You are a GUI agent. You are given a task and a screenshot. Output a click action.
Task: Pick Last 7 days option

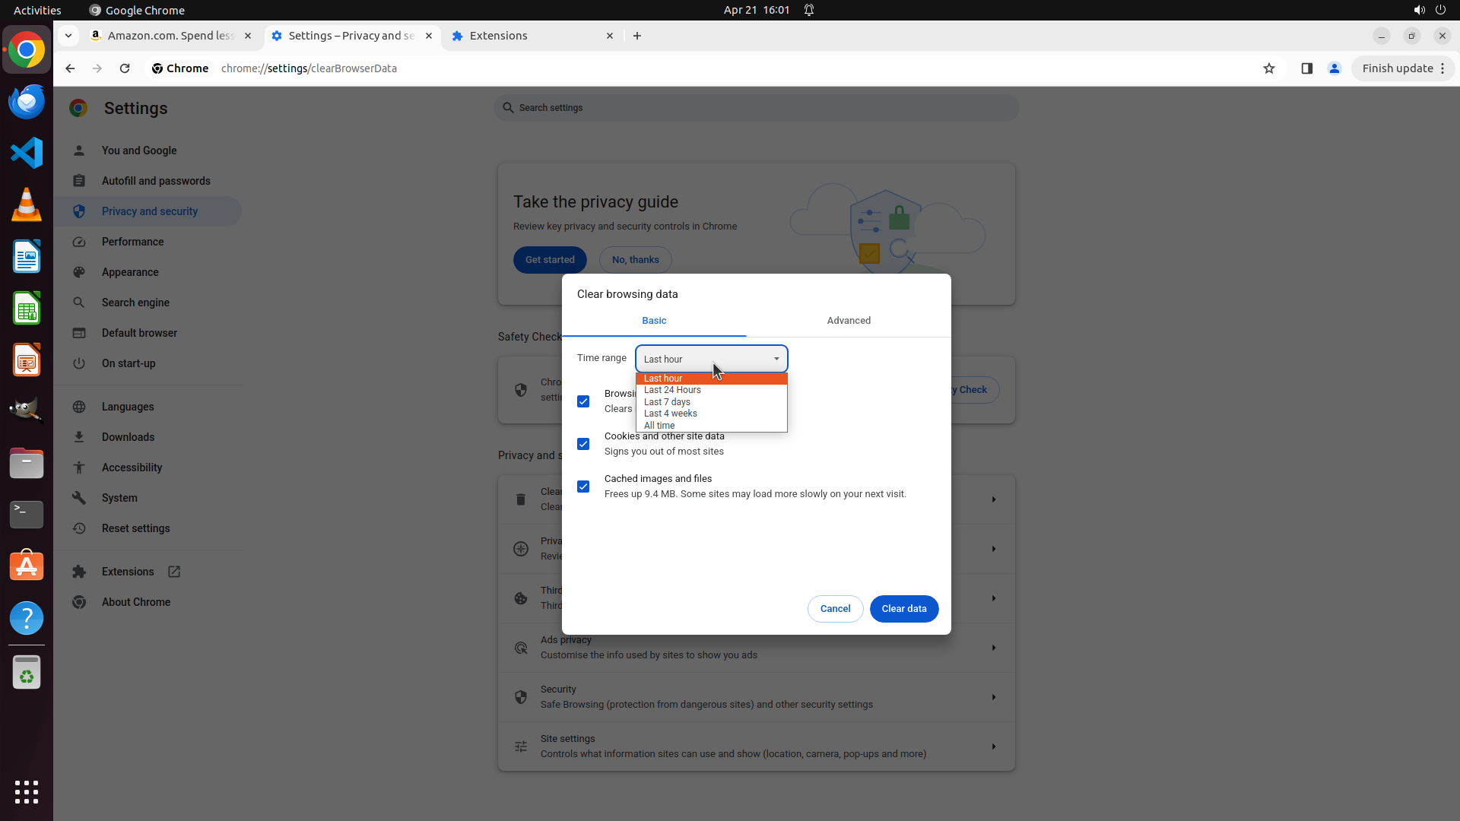[667, 402]
